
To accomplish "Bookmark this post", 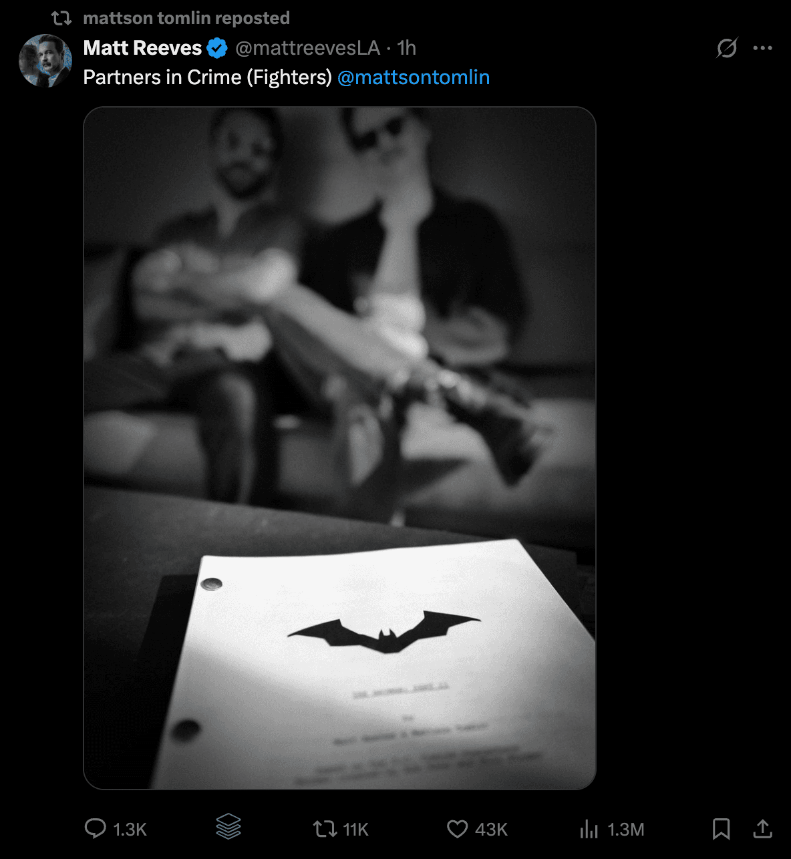I will pyautogui.click(x=721, y=829).
